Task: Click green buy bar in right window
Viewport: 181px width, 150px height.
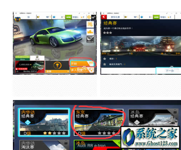Action: click(x=156, y=17)
